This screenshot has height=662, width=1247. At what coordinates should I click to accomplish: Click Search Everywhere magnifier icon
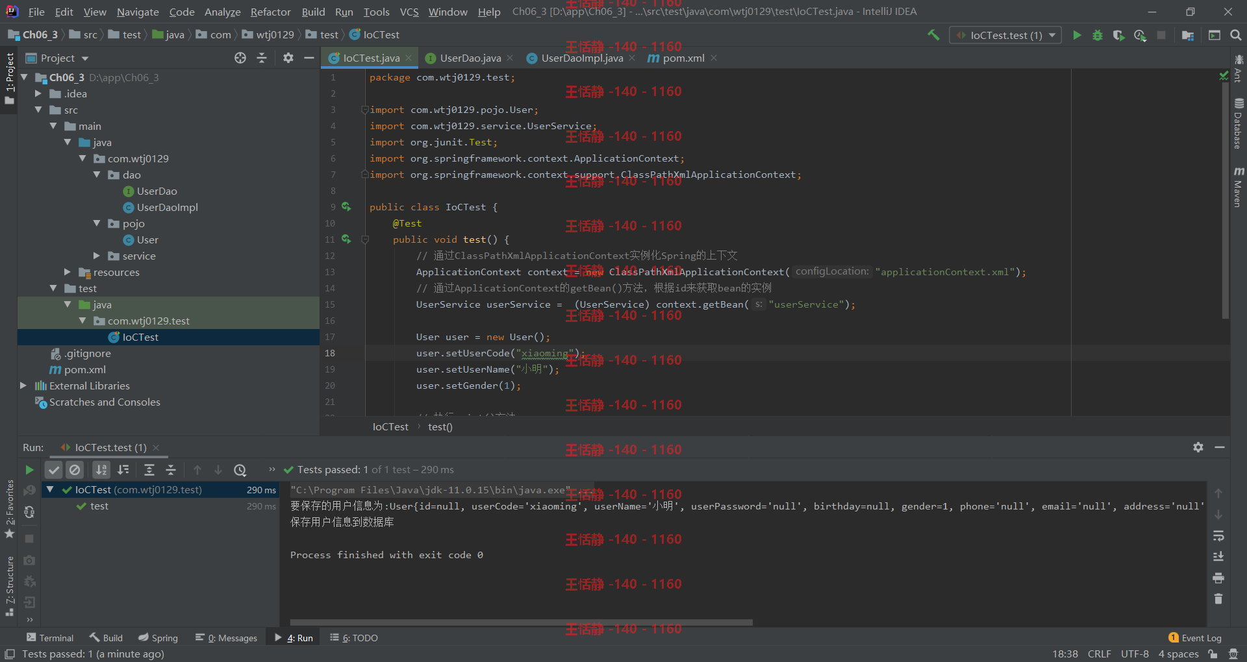[x=1236, y=35]
